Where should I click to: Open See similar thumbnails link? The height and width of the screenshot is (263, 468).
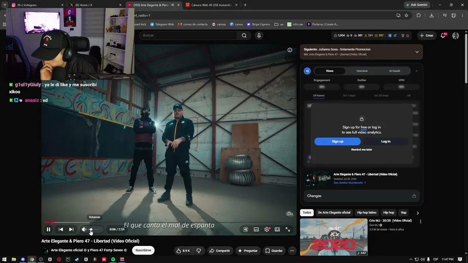(350, 183)
